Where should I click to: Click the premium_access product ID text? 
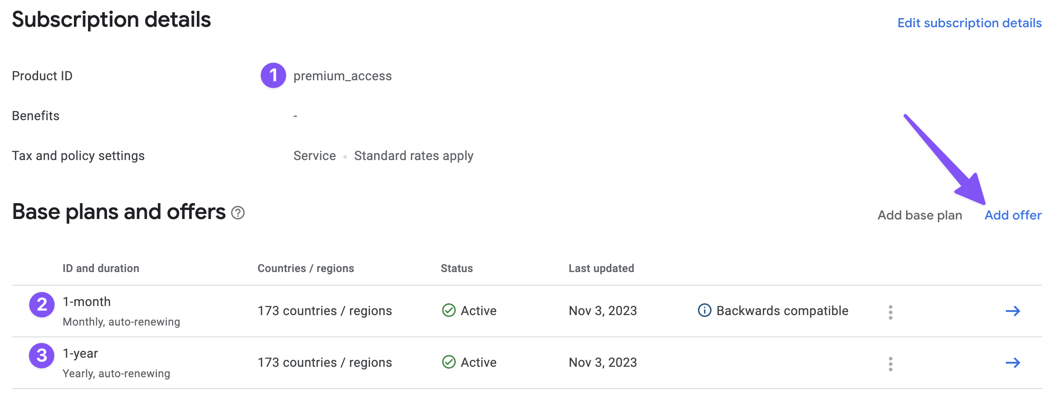(342, 76)
